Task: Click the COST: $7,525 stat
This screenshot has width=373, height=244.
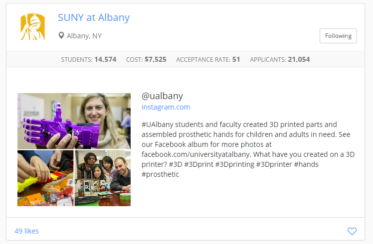Action: click(x=146, y=59)
